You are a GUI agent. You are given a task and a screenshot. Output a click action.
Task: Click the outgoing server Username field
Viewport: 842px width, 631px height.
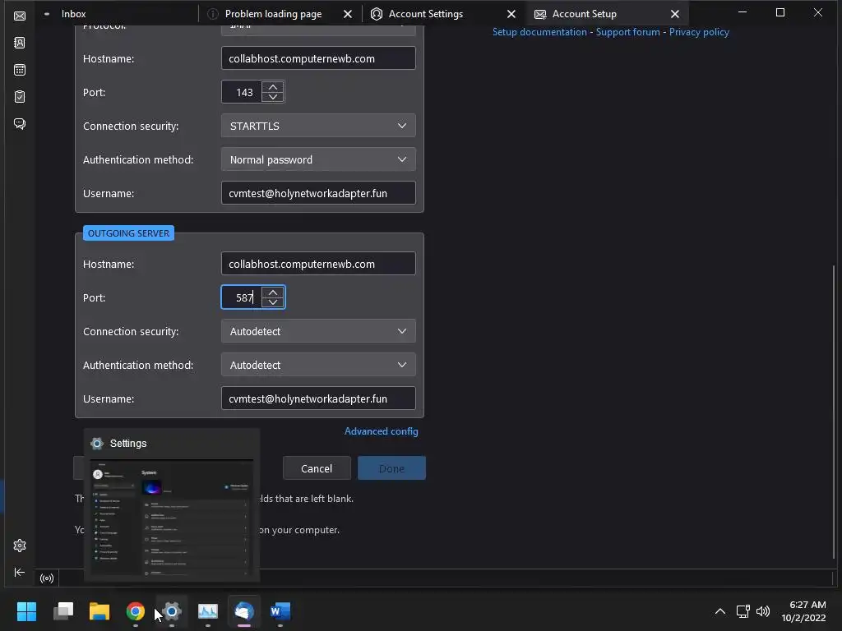(318, 398)
